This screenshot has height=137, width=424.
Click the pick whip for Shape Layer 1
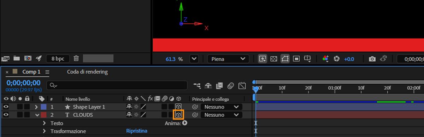click(x=195, y=107)
